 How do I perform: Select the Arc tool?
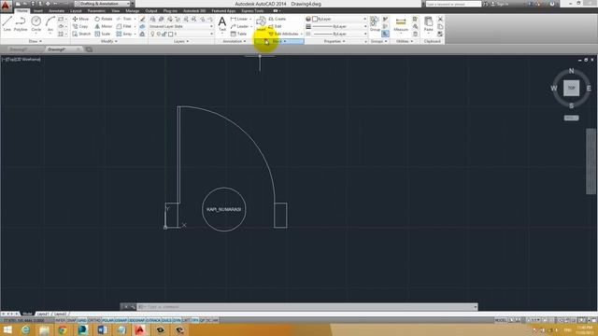tap(50, 24)
